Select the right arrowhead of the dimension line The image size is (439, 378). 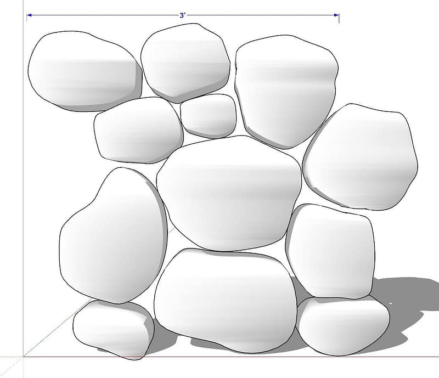tap(336, 15)
